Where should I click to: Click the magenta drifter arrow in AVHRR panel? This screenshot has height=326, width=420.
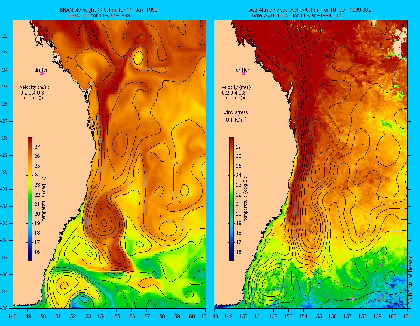[x=243, y=74]
